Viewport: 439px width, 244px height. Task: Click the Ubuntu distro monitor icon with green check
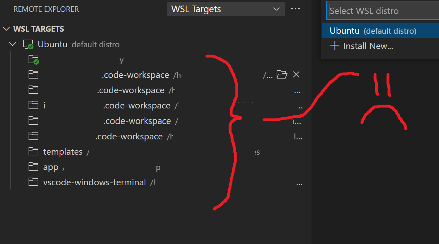click(x=28, y=44)
